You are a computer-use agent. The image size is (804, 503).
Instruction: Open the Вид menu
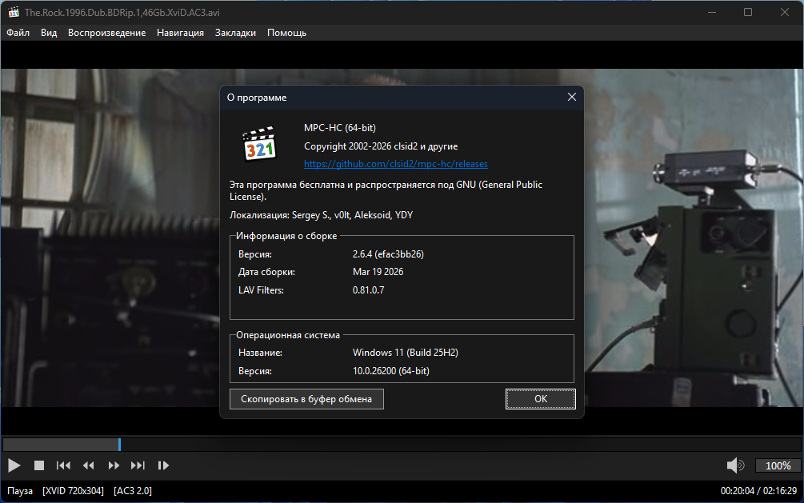coord(49,33)
